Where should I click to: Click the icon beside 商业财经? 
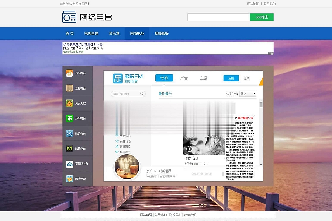point(117,146)
